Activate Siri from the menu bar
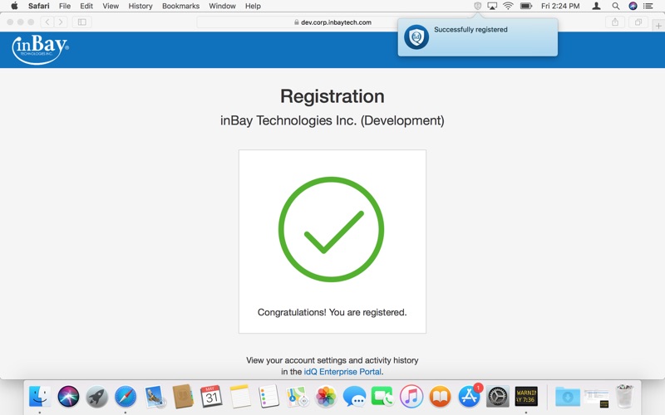665x415 pixels. click(633, 6)
